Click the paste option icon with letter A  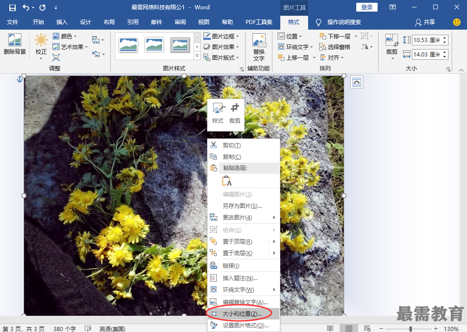coord(227,181)
